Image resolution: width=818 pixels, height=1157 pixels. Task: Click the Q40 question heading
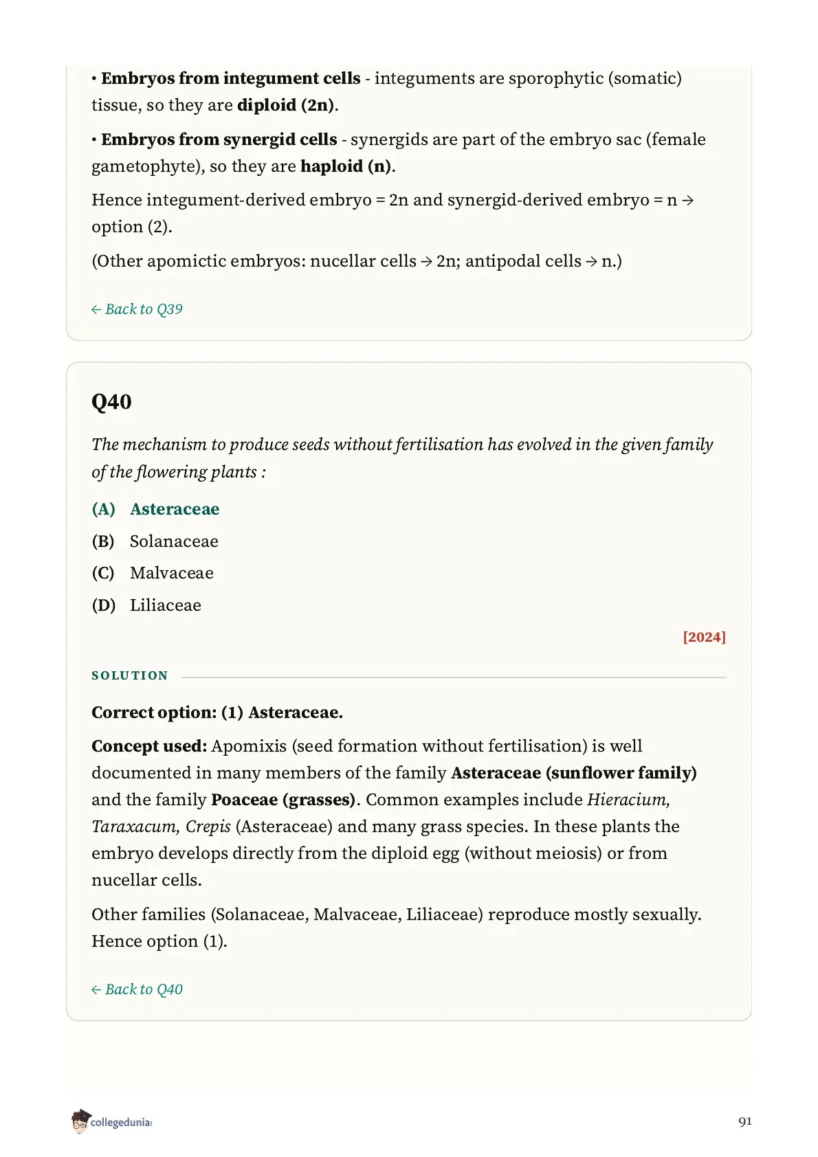(x=111, y=401)
